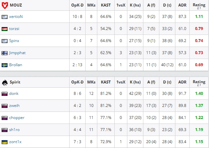Click the Spirit dragon team logo
Viewport: 209px width, 148px height.
5,82
